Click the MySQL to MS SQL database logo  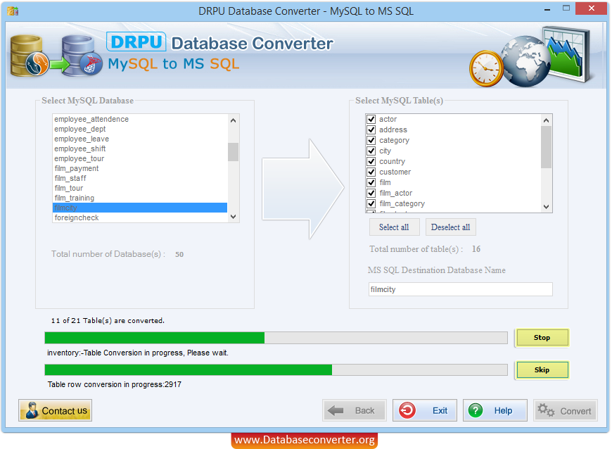pyautogui.click(x=56, y=56)
